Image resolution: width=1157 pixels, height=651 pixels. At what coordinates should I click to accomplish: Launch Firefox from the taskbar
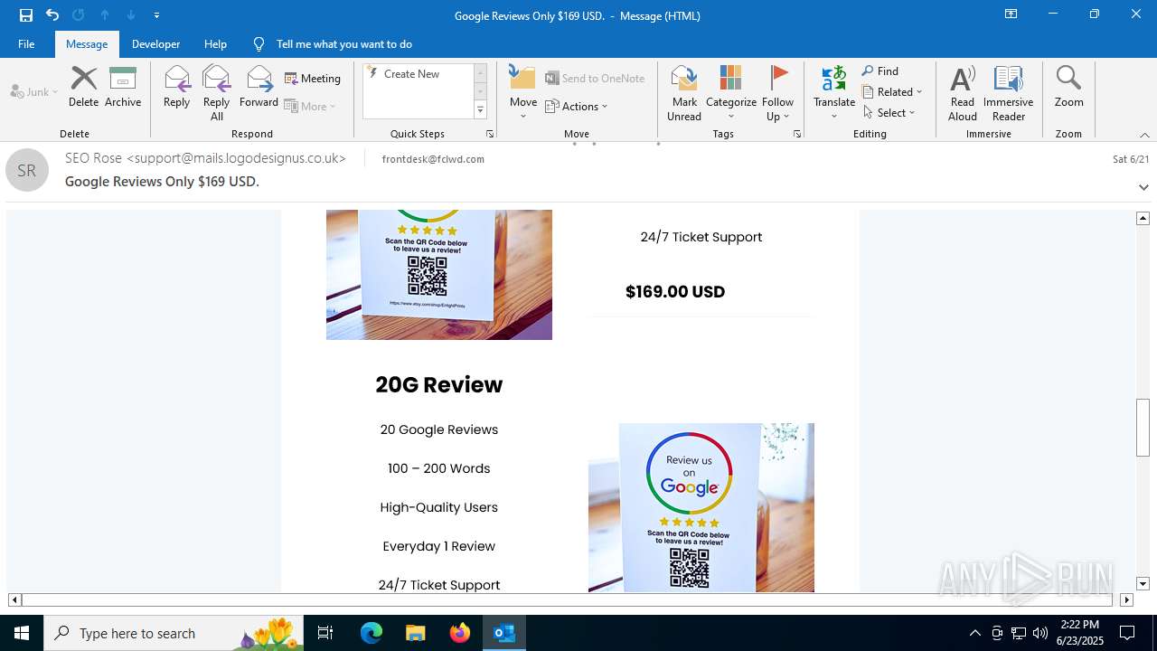click(460, 633)
